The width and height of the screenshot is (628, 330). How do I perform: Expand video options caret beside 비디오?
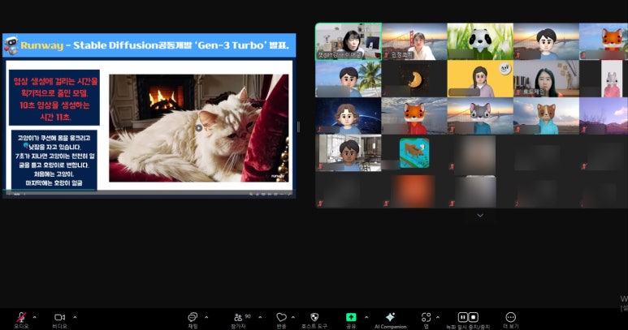coord(75,317)
